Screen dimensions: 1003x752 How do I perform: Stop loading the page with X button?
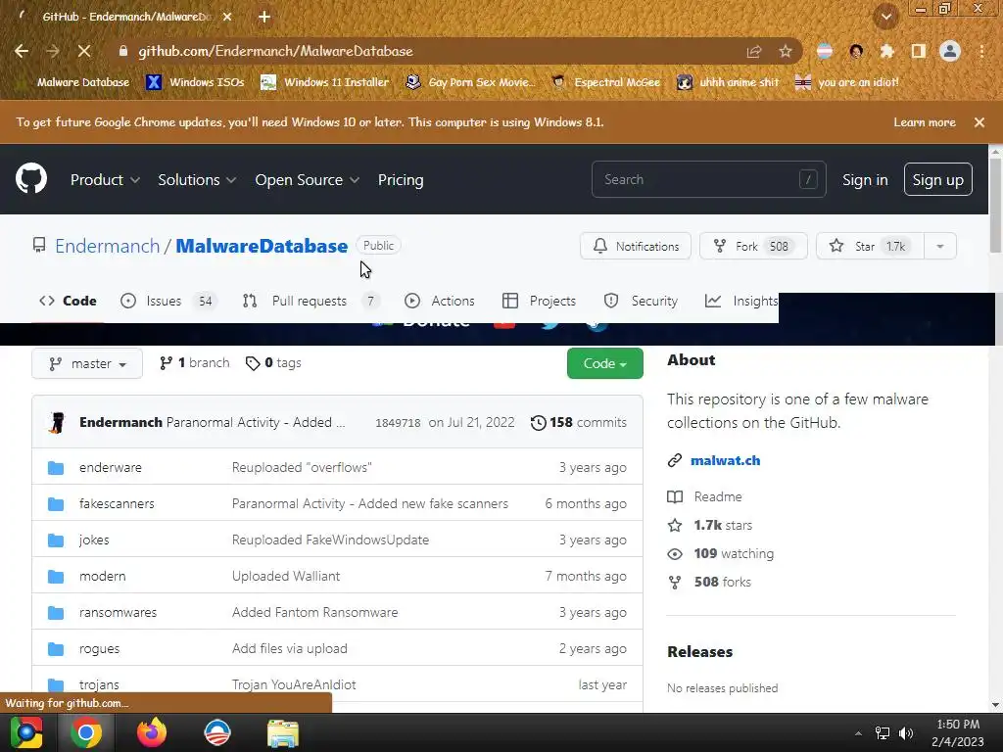click(x=84, y=51)
